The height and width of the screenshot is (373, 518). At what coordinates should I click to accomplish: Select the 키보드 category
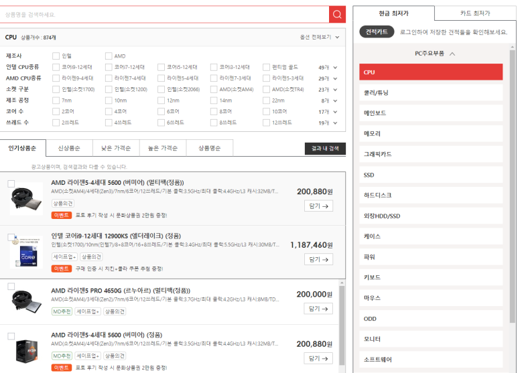coord(431,278)
